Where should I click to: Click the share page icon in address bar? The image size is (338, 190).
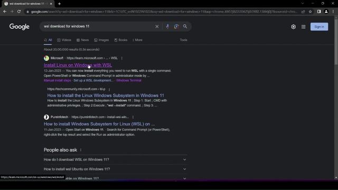pos(303,12)
